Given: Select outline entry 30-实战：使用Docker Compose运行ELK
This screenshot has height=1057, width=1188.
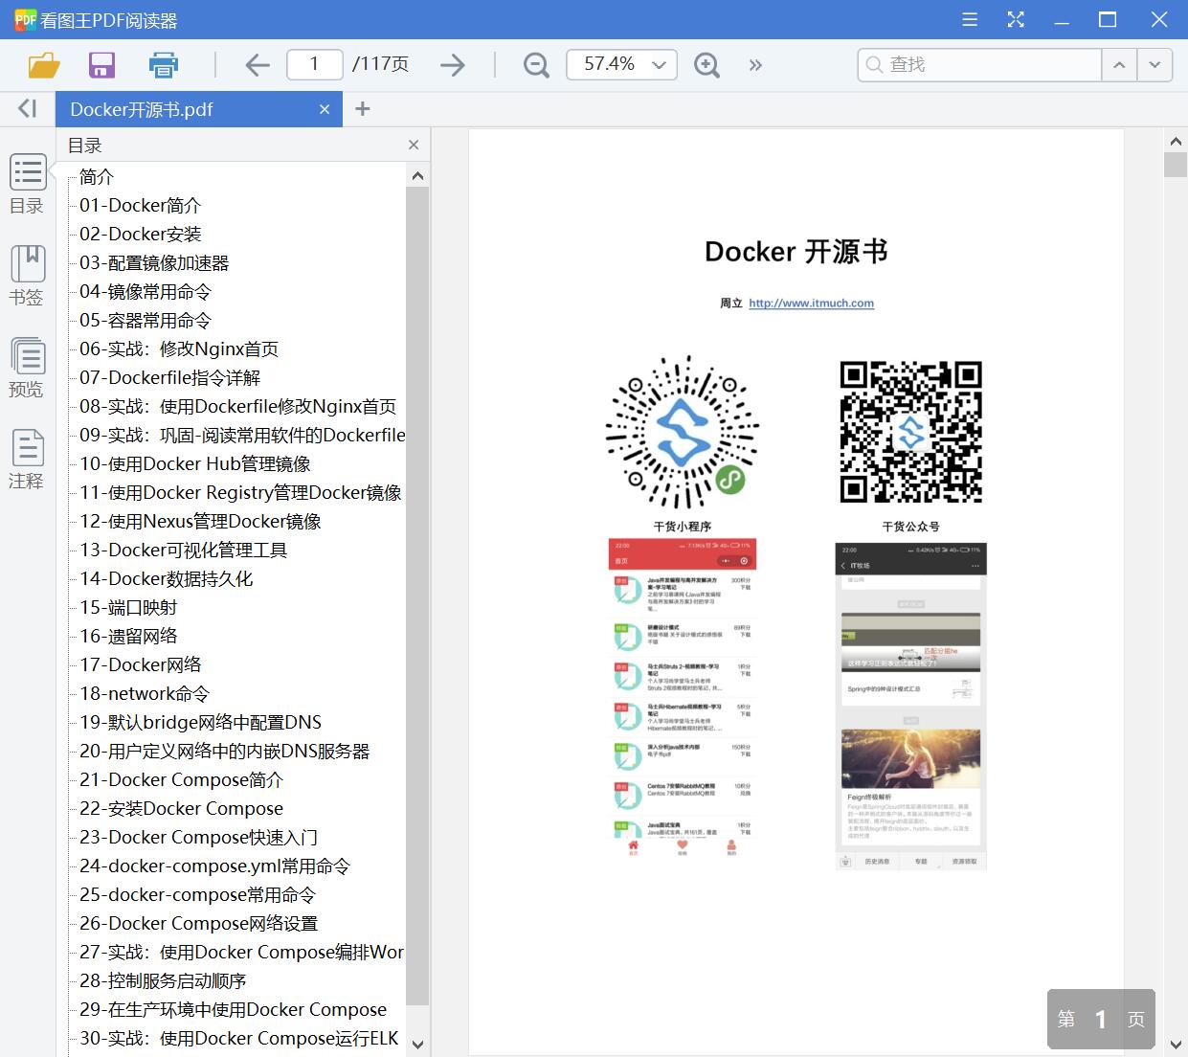Looking at the screenshot, I should pyautogui.click(x=238, y=1039).
